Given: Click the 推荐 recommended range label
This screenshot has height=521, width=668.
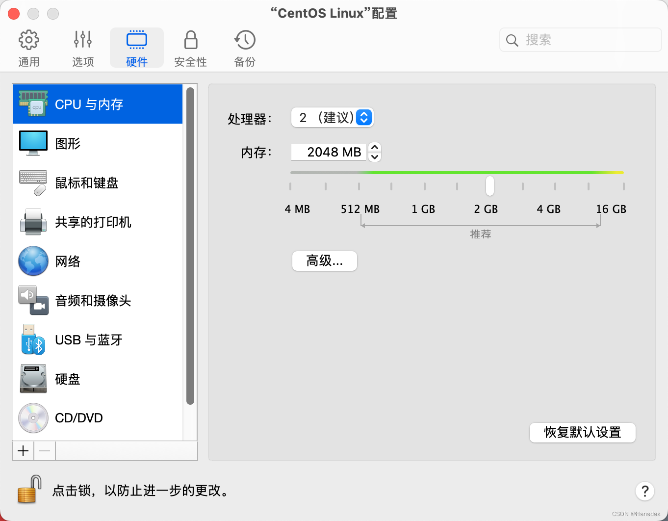Looking at the screenshot, I should click(481, 234).
